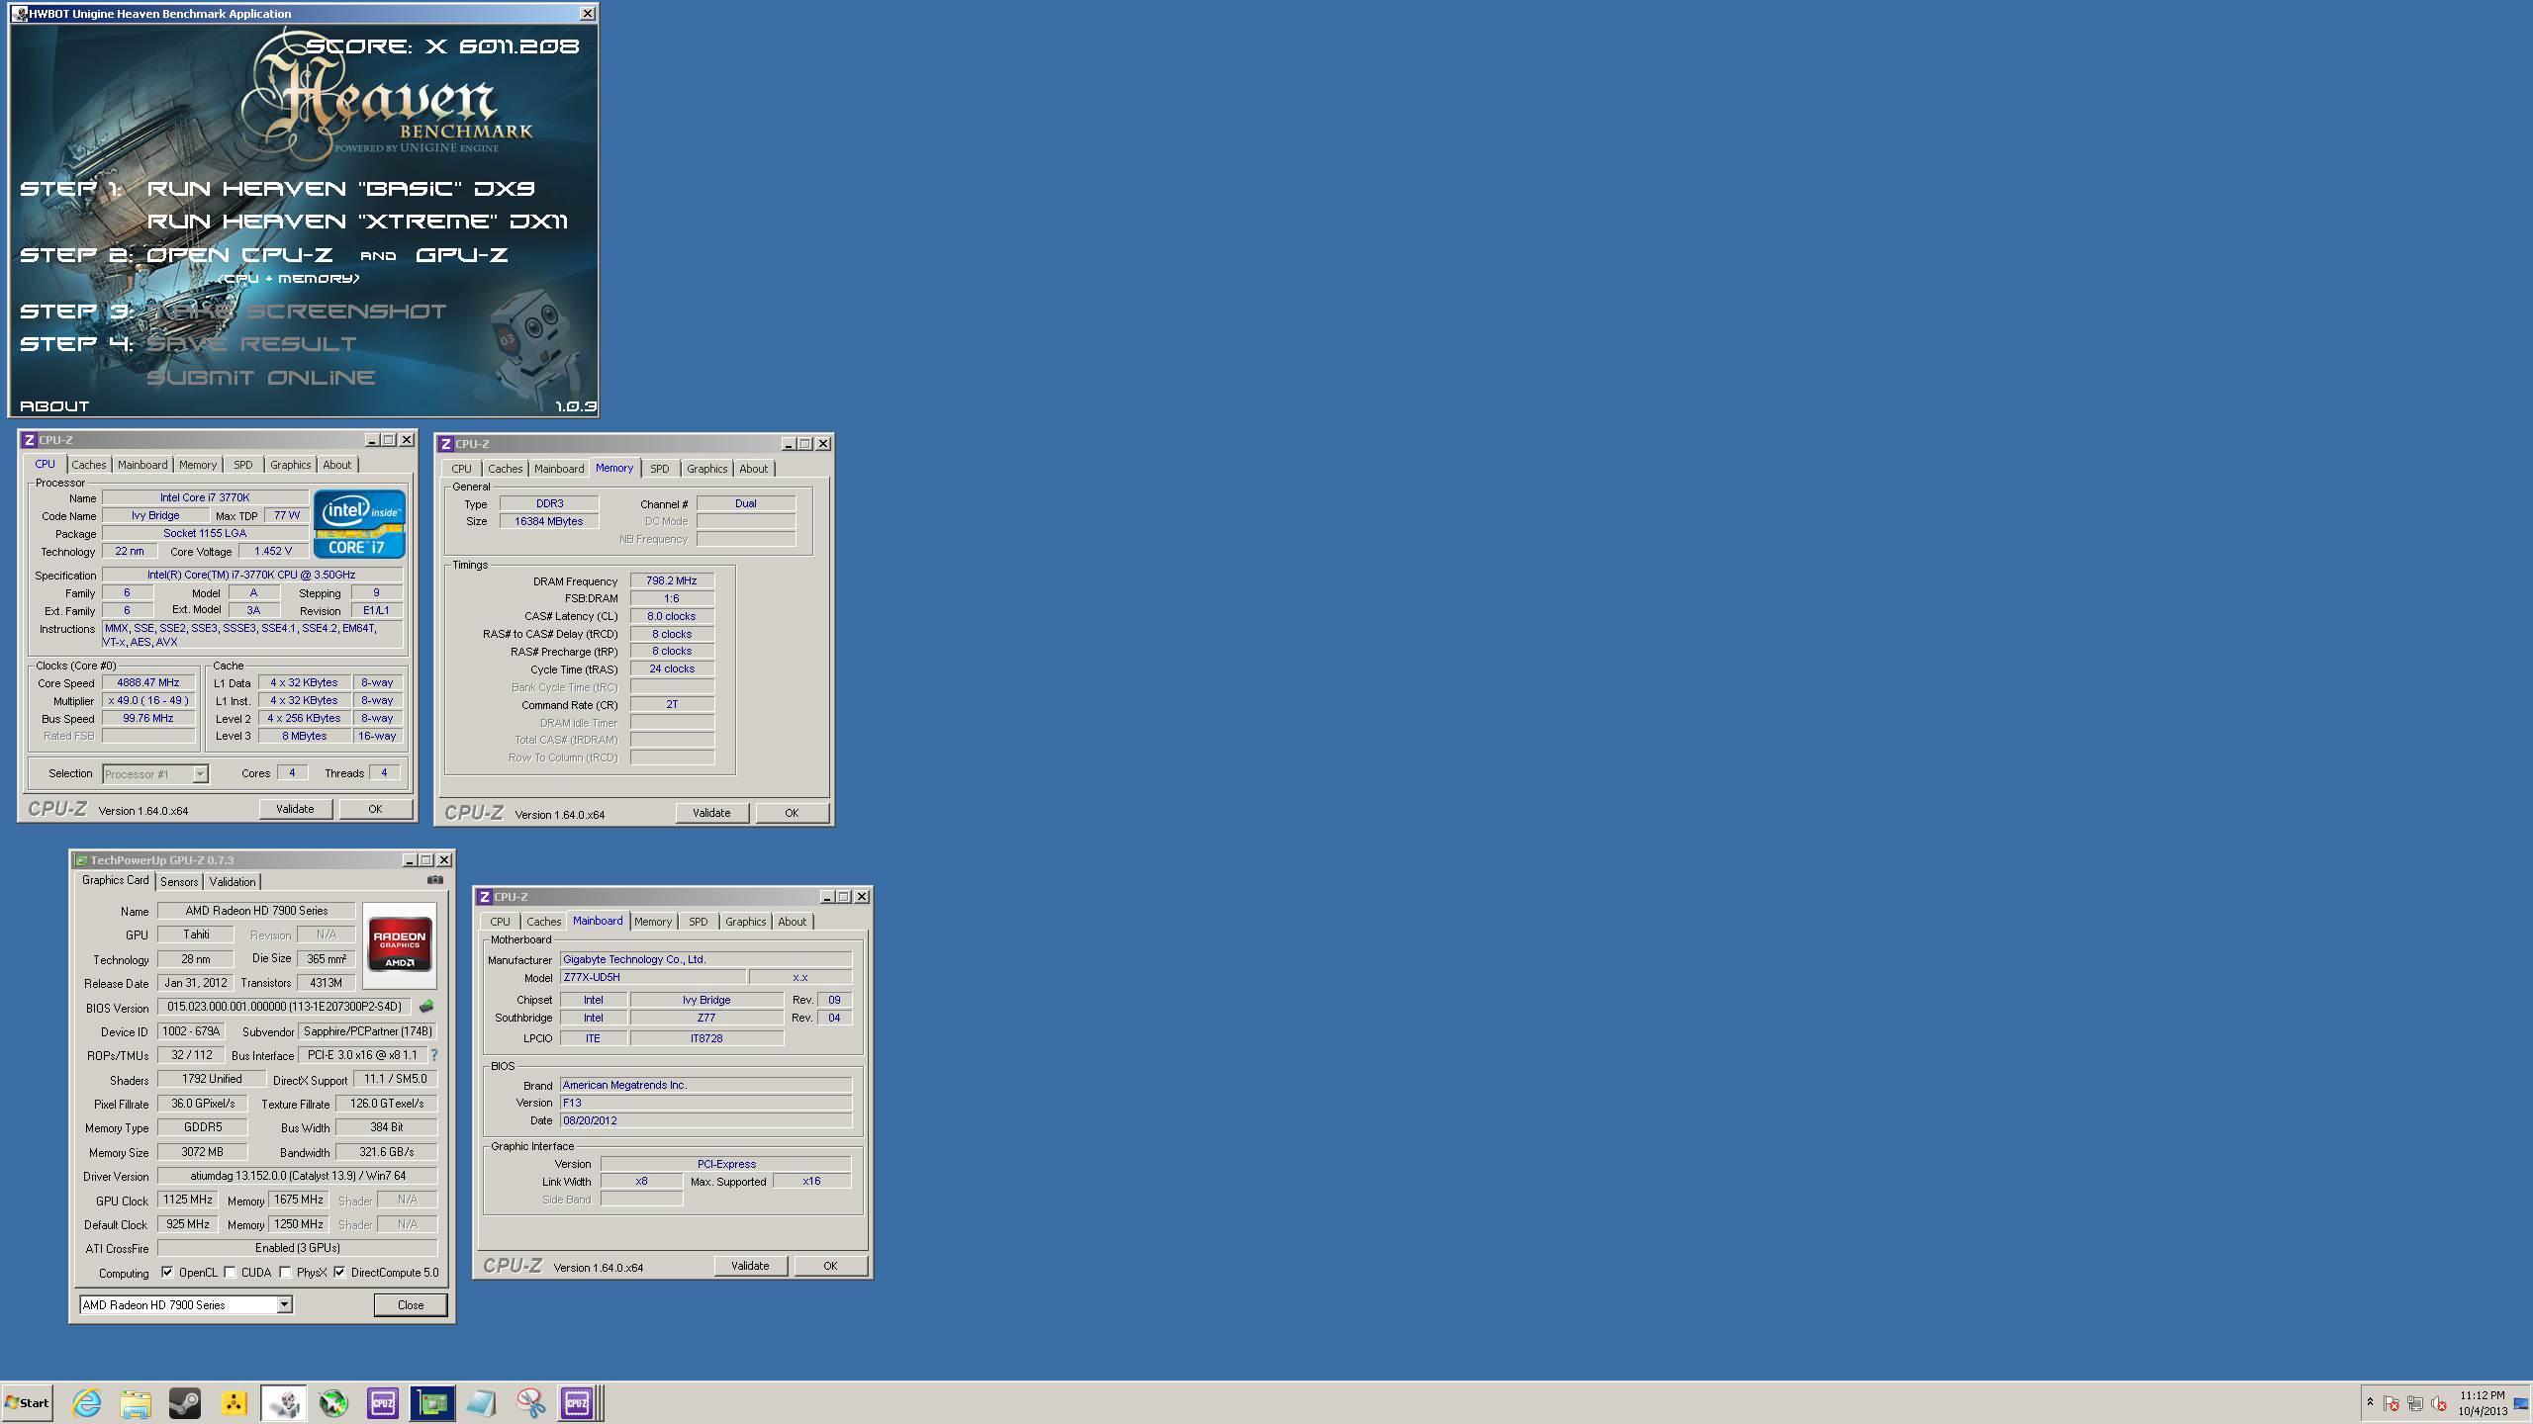Switch to GPU-Z graphics card taskbar icon
Viewport: 2533px width, 1424px height.
(x=432, y=1402)
